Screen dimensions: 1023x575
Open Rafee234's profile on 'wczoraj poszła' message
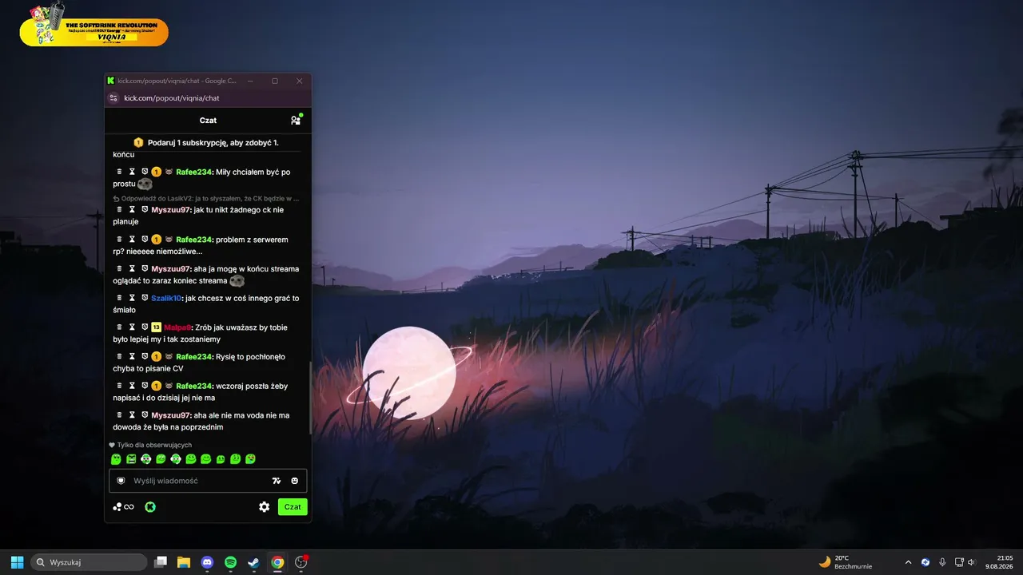[x=194, y=386]
